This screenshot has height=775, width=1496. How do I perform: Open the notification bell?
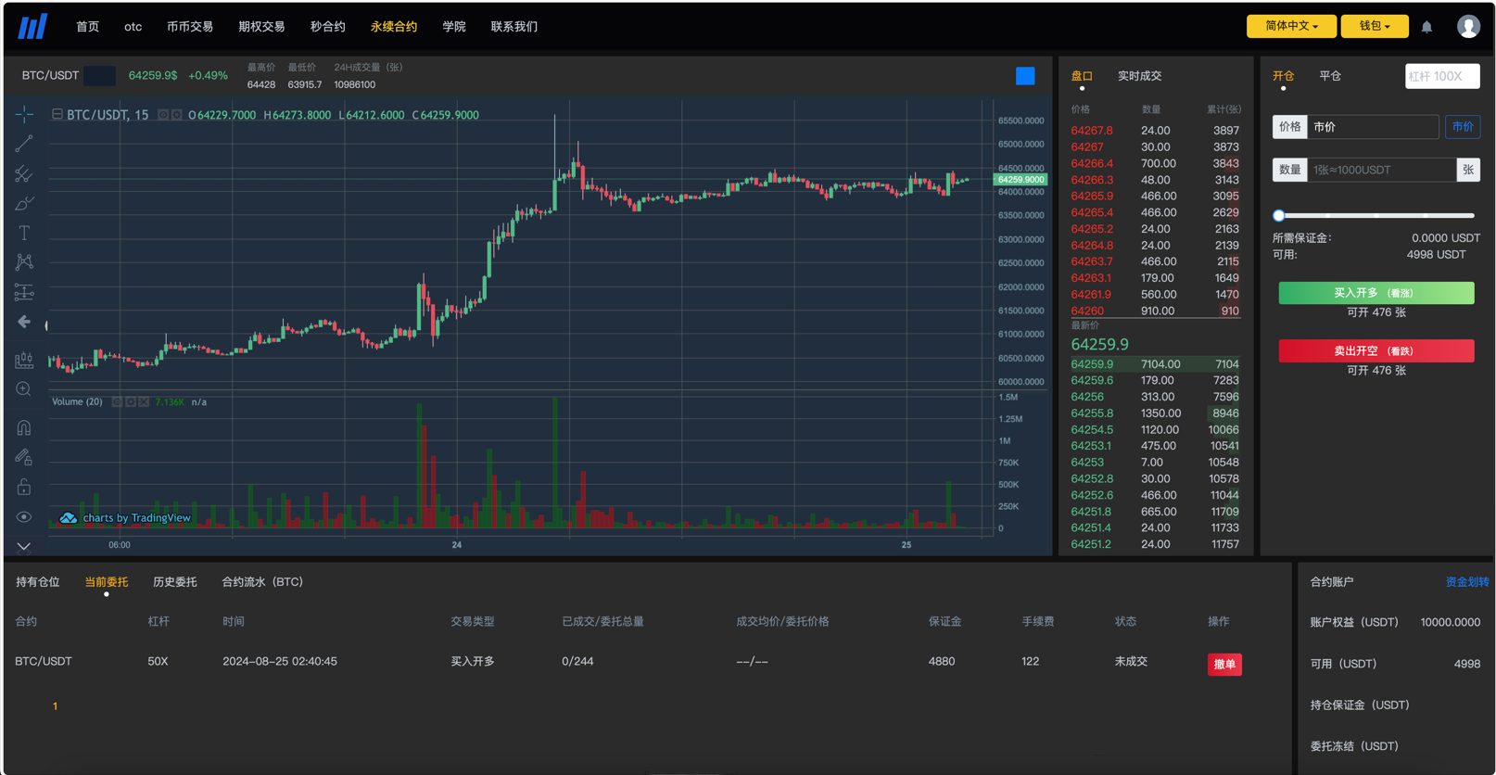pos(1426,27)
